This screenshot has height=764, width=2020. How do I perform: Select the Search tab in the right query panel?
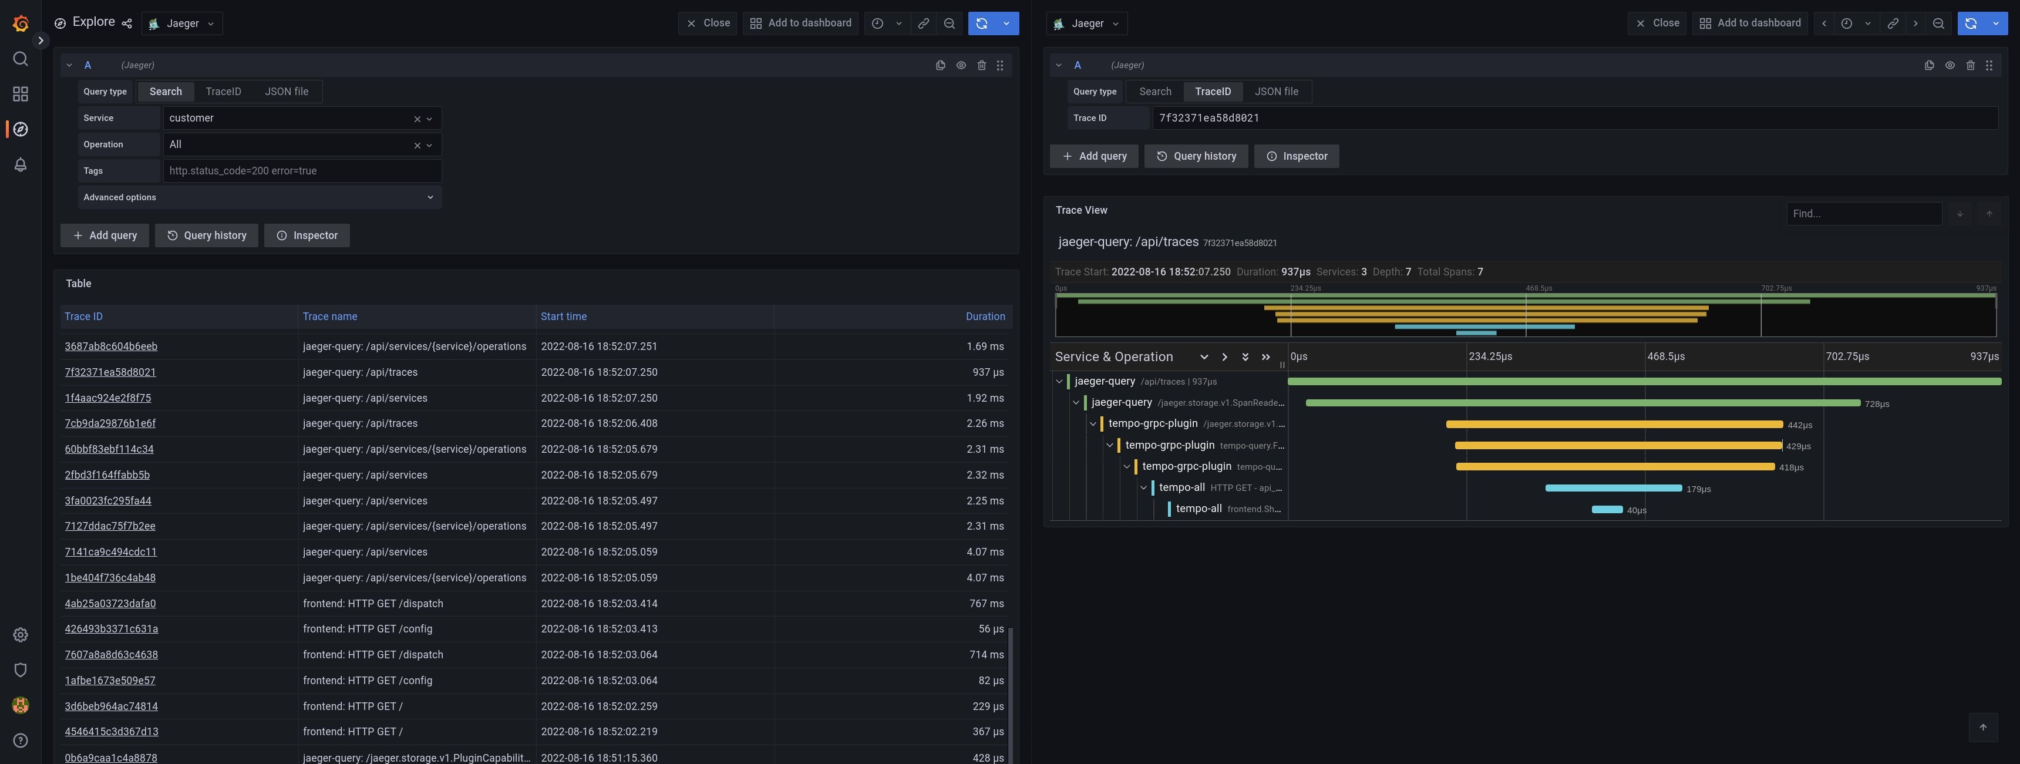point(1153,91)
